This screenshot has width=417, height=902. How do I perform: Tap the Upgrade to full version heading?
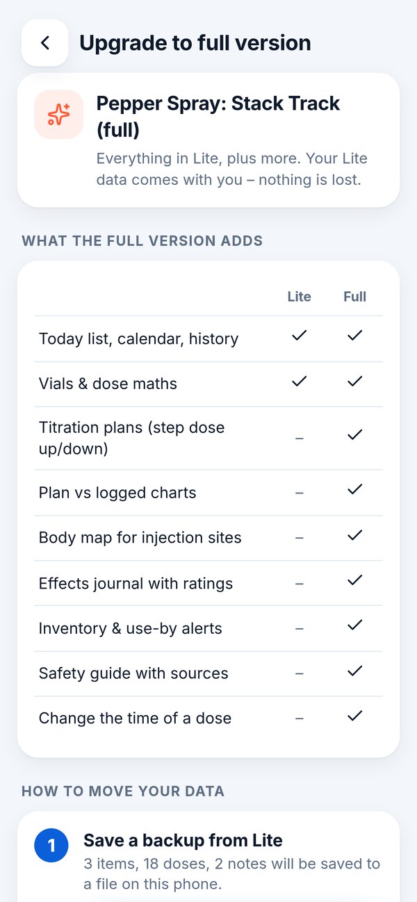point(195,43)
